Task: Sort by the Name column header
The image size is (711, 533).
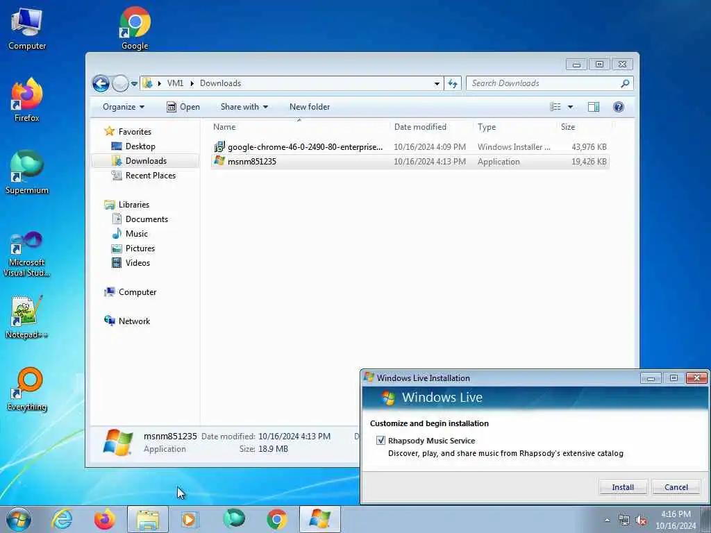Action: (x=299, y=127)
